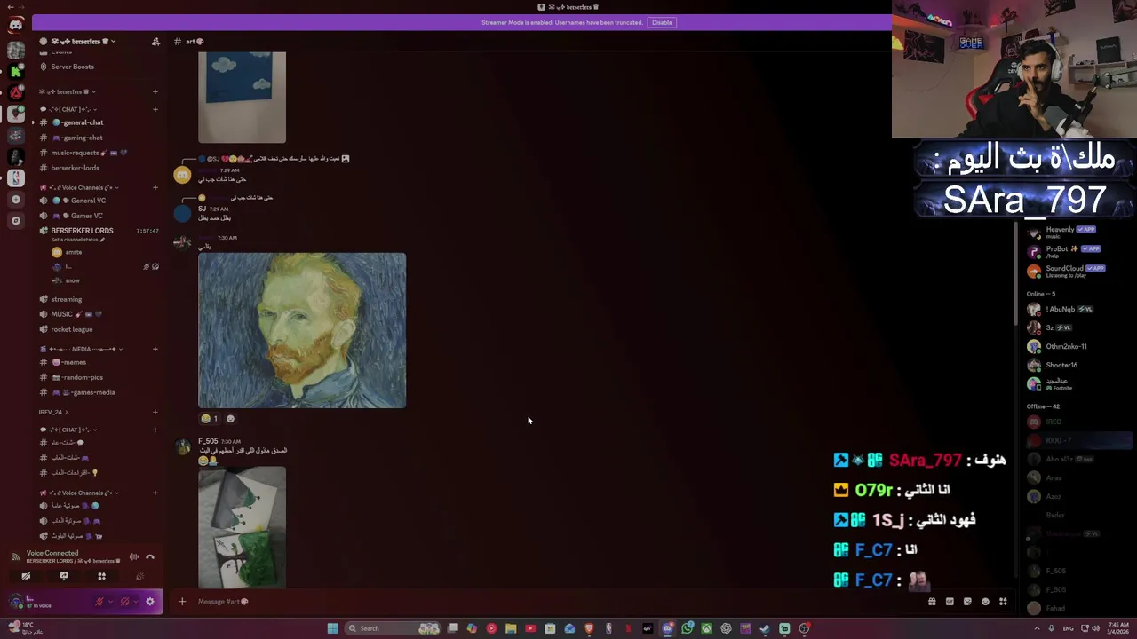This screenshot has height=639, width=1137.
Task: Open the green K server icon
Action: pos(16,71)
